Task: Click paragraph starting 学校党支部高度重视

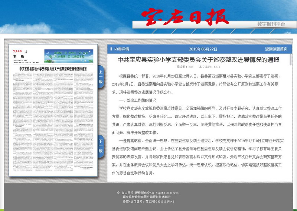Action: click(197, 121)
